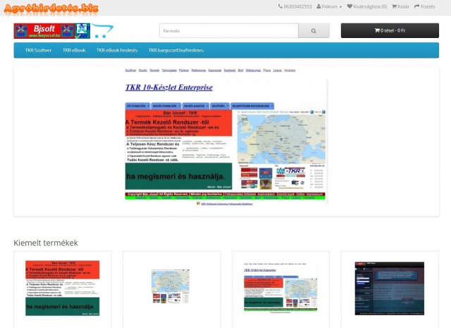451x328 pixels.
Task: Open the black '0 tétel - 0 Ft' cart button
Action: (390, 30)
